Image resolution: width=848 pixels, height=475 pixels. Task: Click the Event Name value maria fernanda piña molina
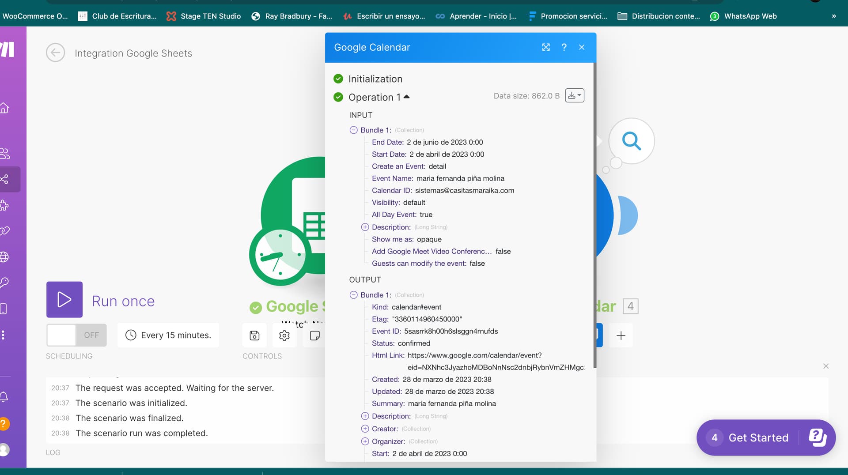[460, 178]
